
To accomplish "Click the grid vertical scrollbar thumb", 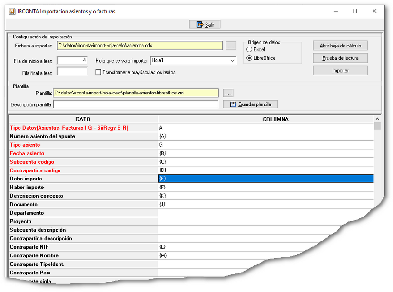I will coord(377,126).
